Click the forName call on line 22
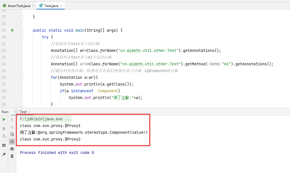 pos(108,50)
